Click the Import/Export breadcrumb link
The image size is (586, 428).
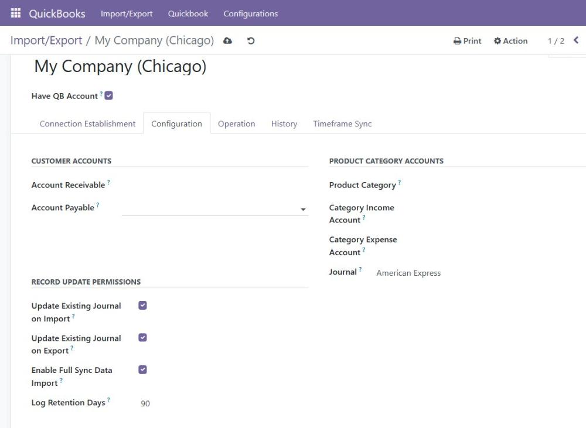46,40
